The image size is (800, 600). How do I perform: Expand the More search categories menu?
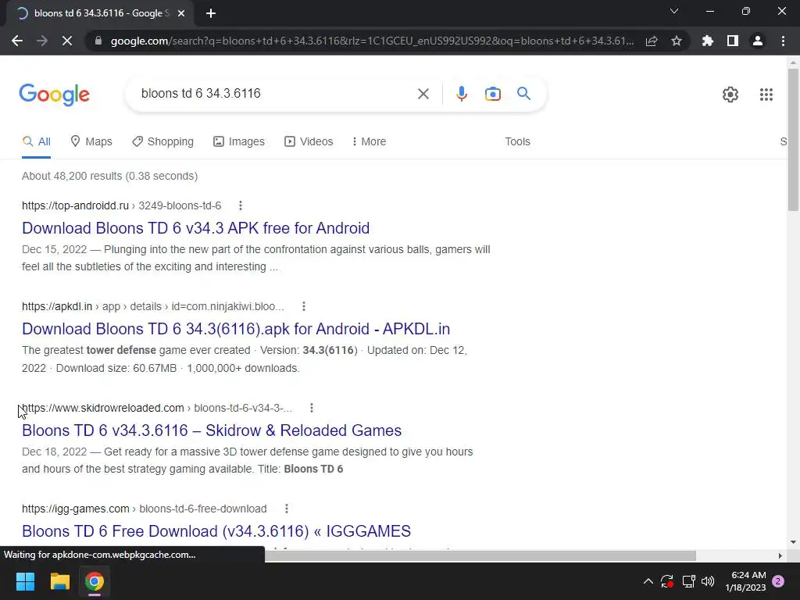[x=369, y=142]
